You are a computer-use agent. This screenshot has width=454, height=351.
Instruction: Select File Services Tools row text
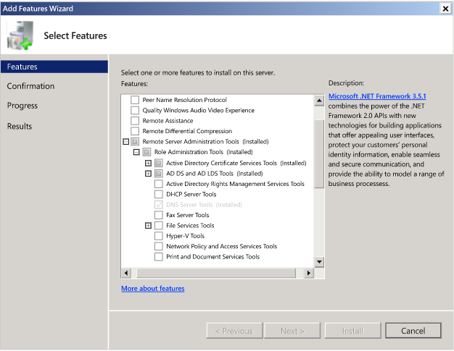[190, 226]
